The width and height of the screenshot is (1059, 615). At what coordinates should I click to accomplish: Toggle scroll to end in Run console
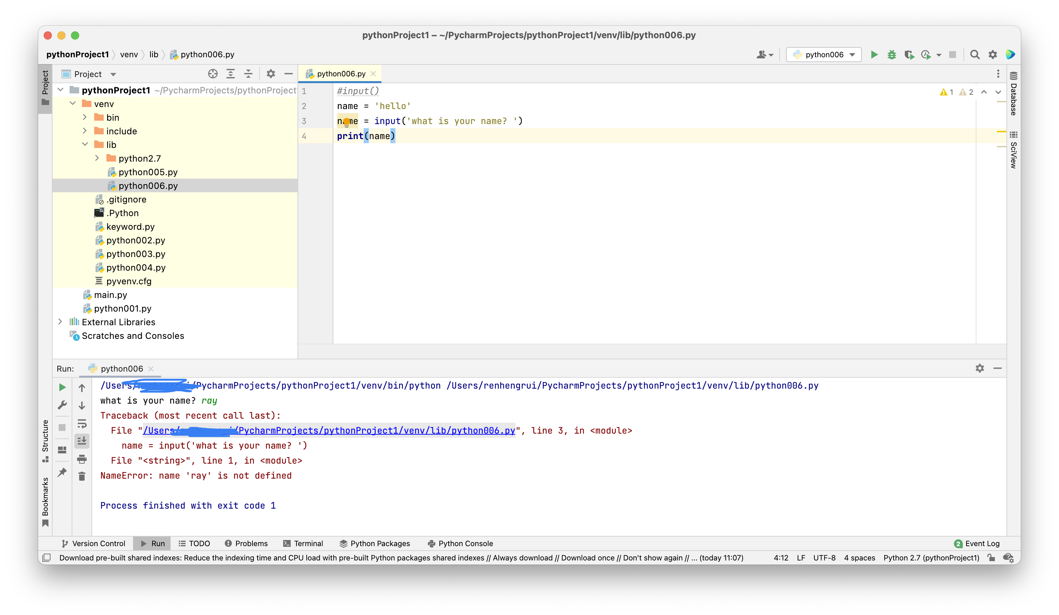coord(82,441)
